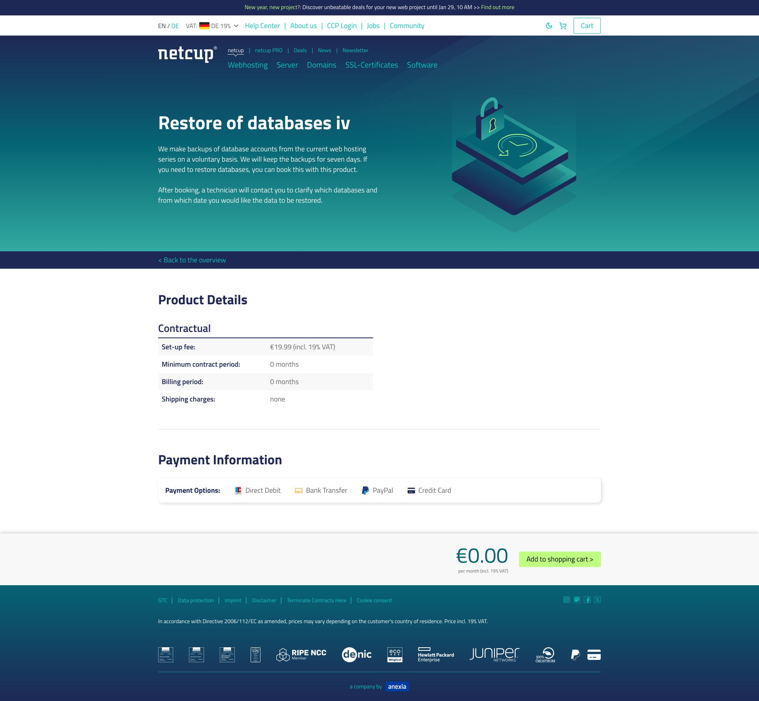This screenshot has width=759, height=701.
Task: Open the SSL-Certificates menu
Action: (372, 65)
